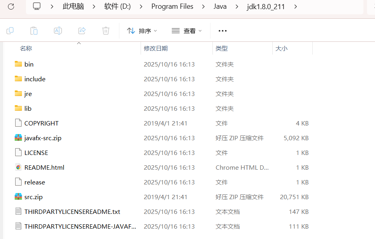
Task: Select the lib folder name
Action: (x=28, y=108)
